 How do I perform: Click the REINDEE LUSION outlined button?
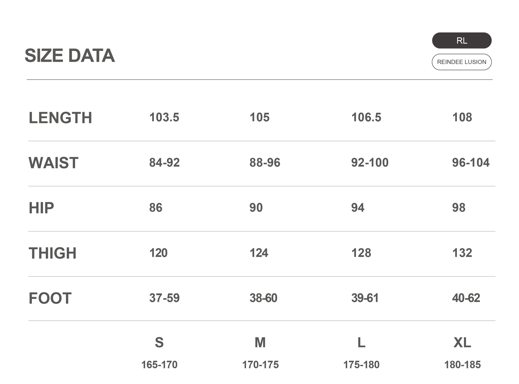pyautogui.click(x=462, y=62)
